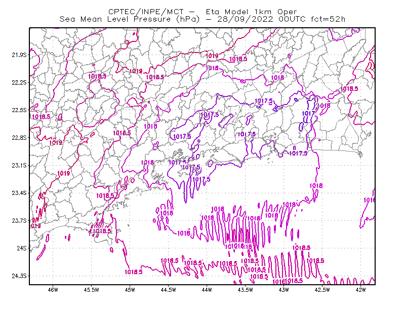The image size is (405, 312).
Task: Click the 45.5W longitude axis label
Action: [x=92, y=290]
